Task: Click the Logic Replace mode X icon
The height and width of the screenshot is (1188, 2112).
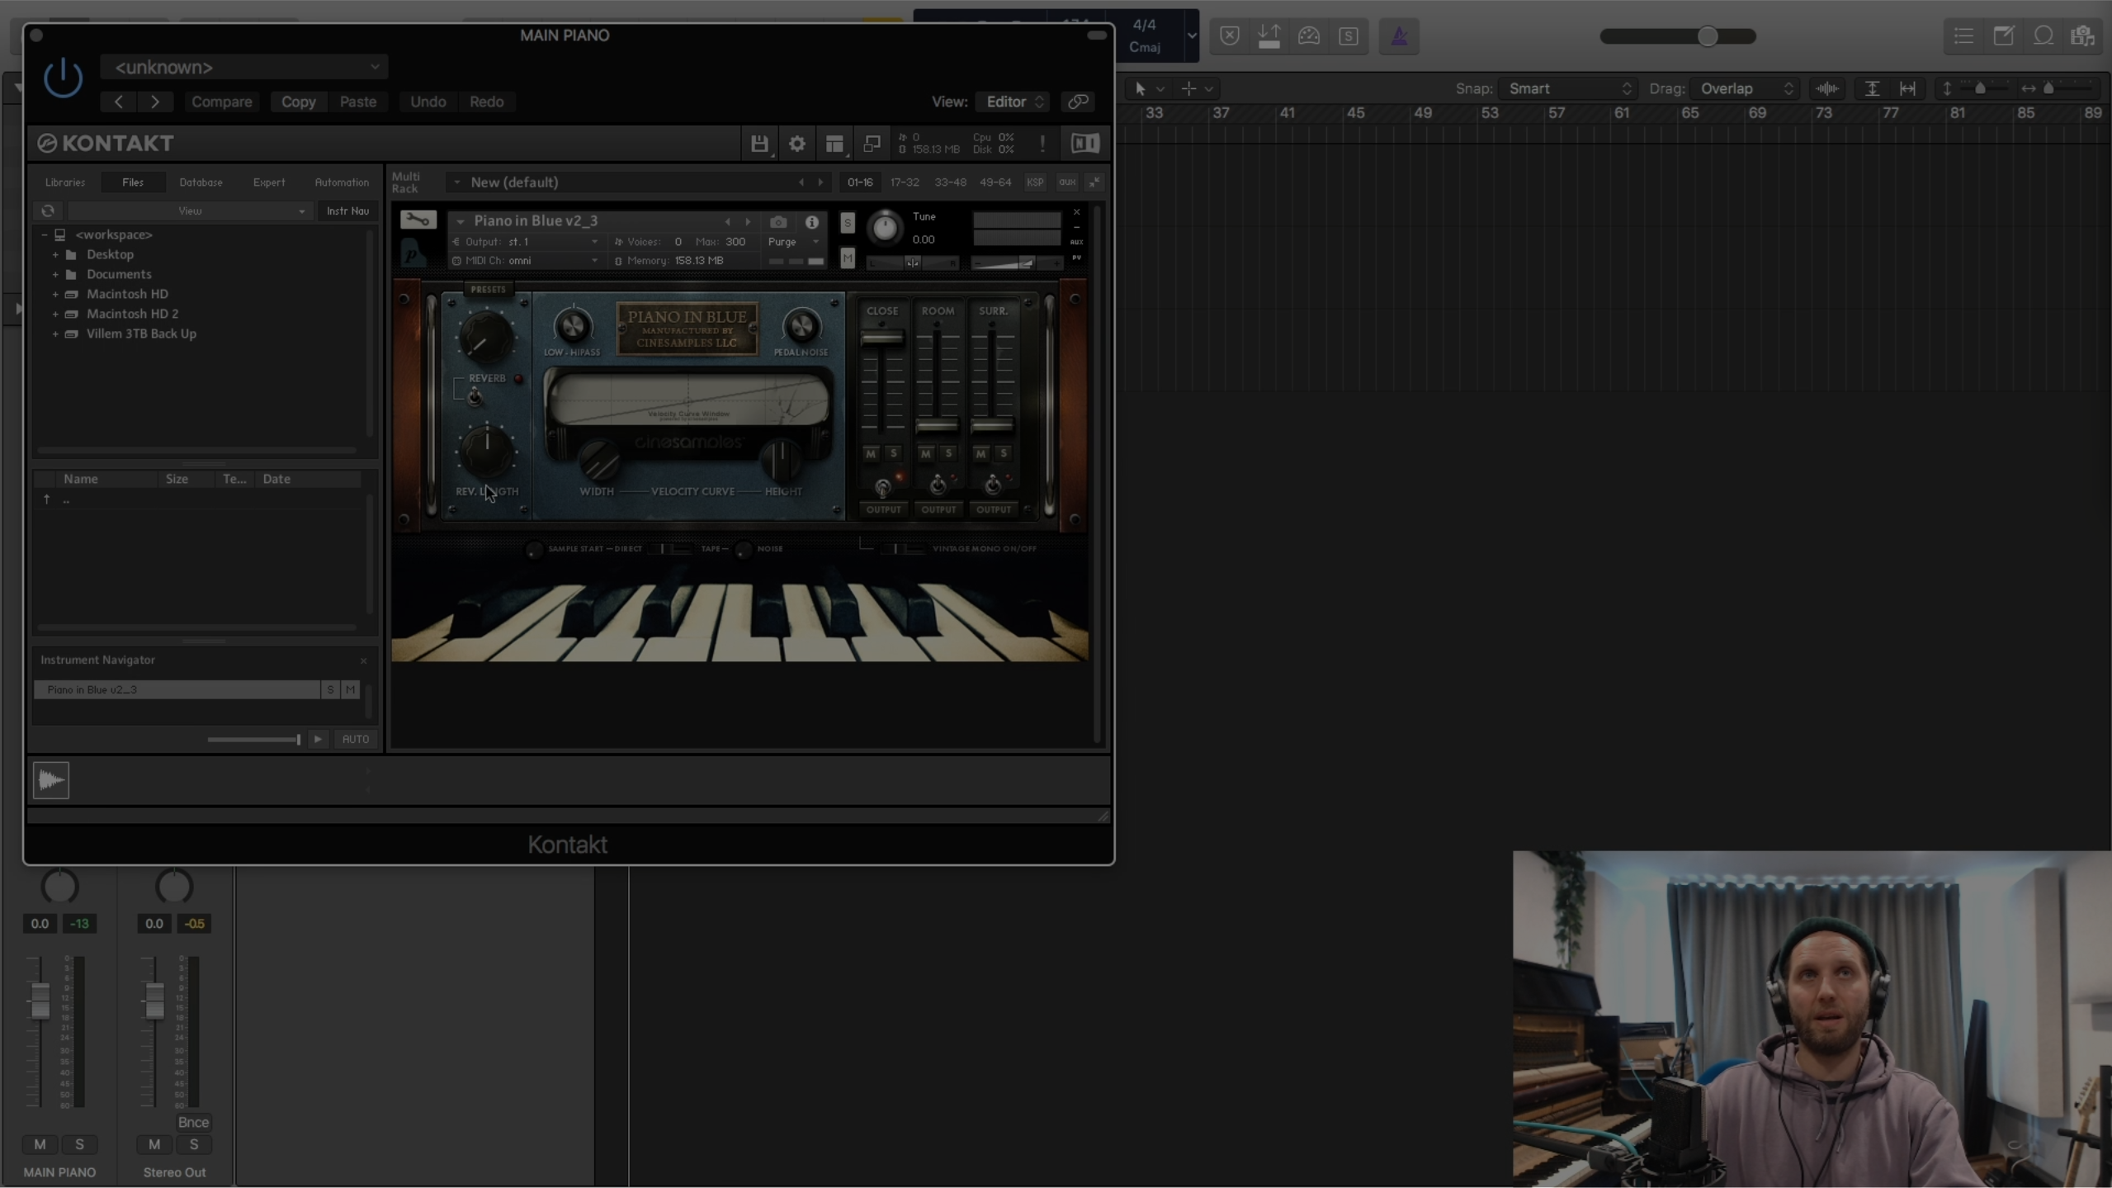Action: (1230, 36)
